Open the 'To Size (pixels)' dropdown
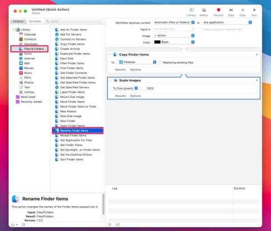Screen dimensions: 271x231 pos(125,88)
